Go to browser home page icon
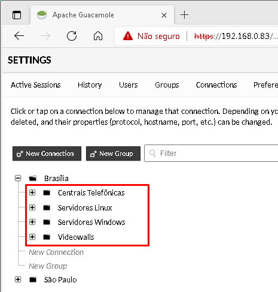 (98, 36)
